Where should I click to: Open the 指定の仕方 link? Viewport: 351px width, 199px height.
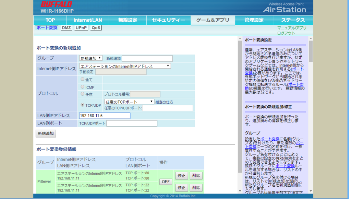coord(164,102)
